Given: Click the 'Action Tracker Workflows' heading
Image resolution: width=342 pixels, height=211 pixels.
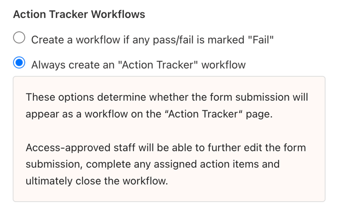Looking at the screenshot, I should [79, 14].
